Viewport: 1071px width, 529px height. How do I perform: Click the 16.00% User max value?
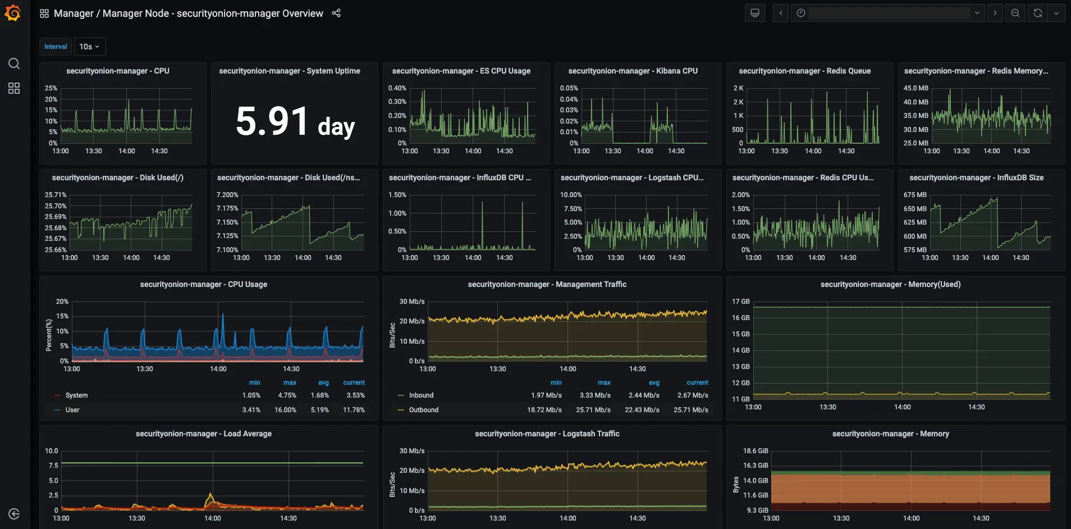[x=285, y=410]
